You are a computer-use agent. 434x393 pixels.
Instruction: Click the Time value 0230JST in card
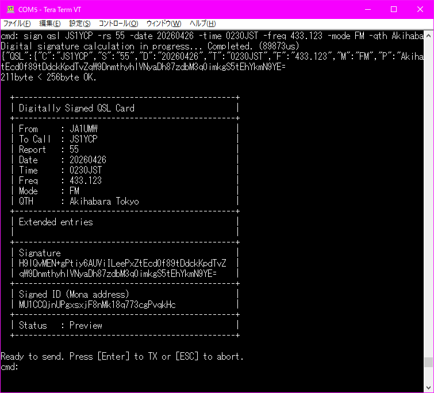click(x=86, y=171)
